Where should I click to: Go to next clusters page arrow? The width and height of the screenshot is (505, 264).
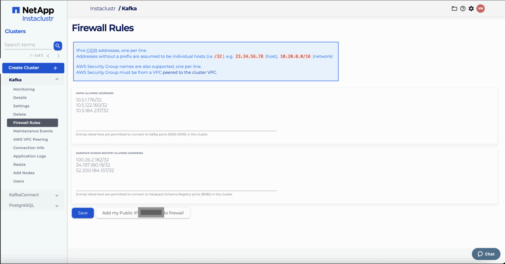point(59,56)
